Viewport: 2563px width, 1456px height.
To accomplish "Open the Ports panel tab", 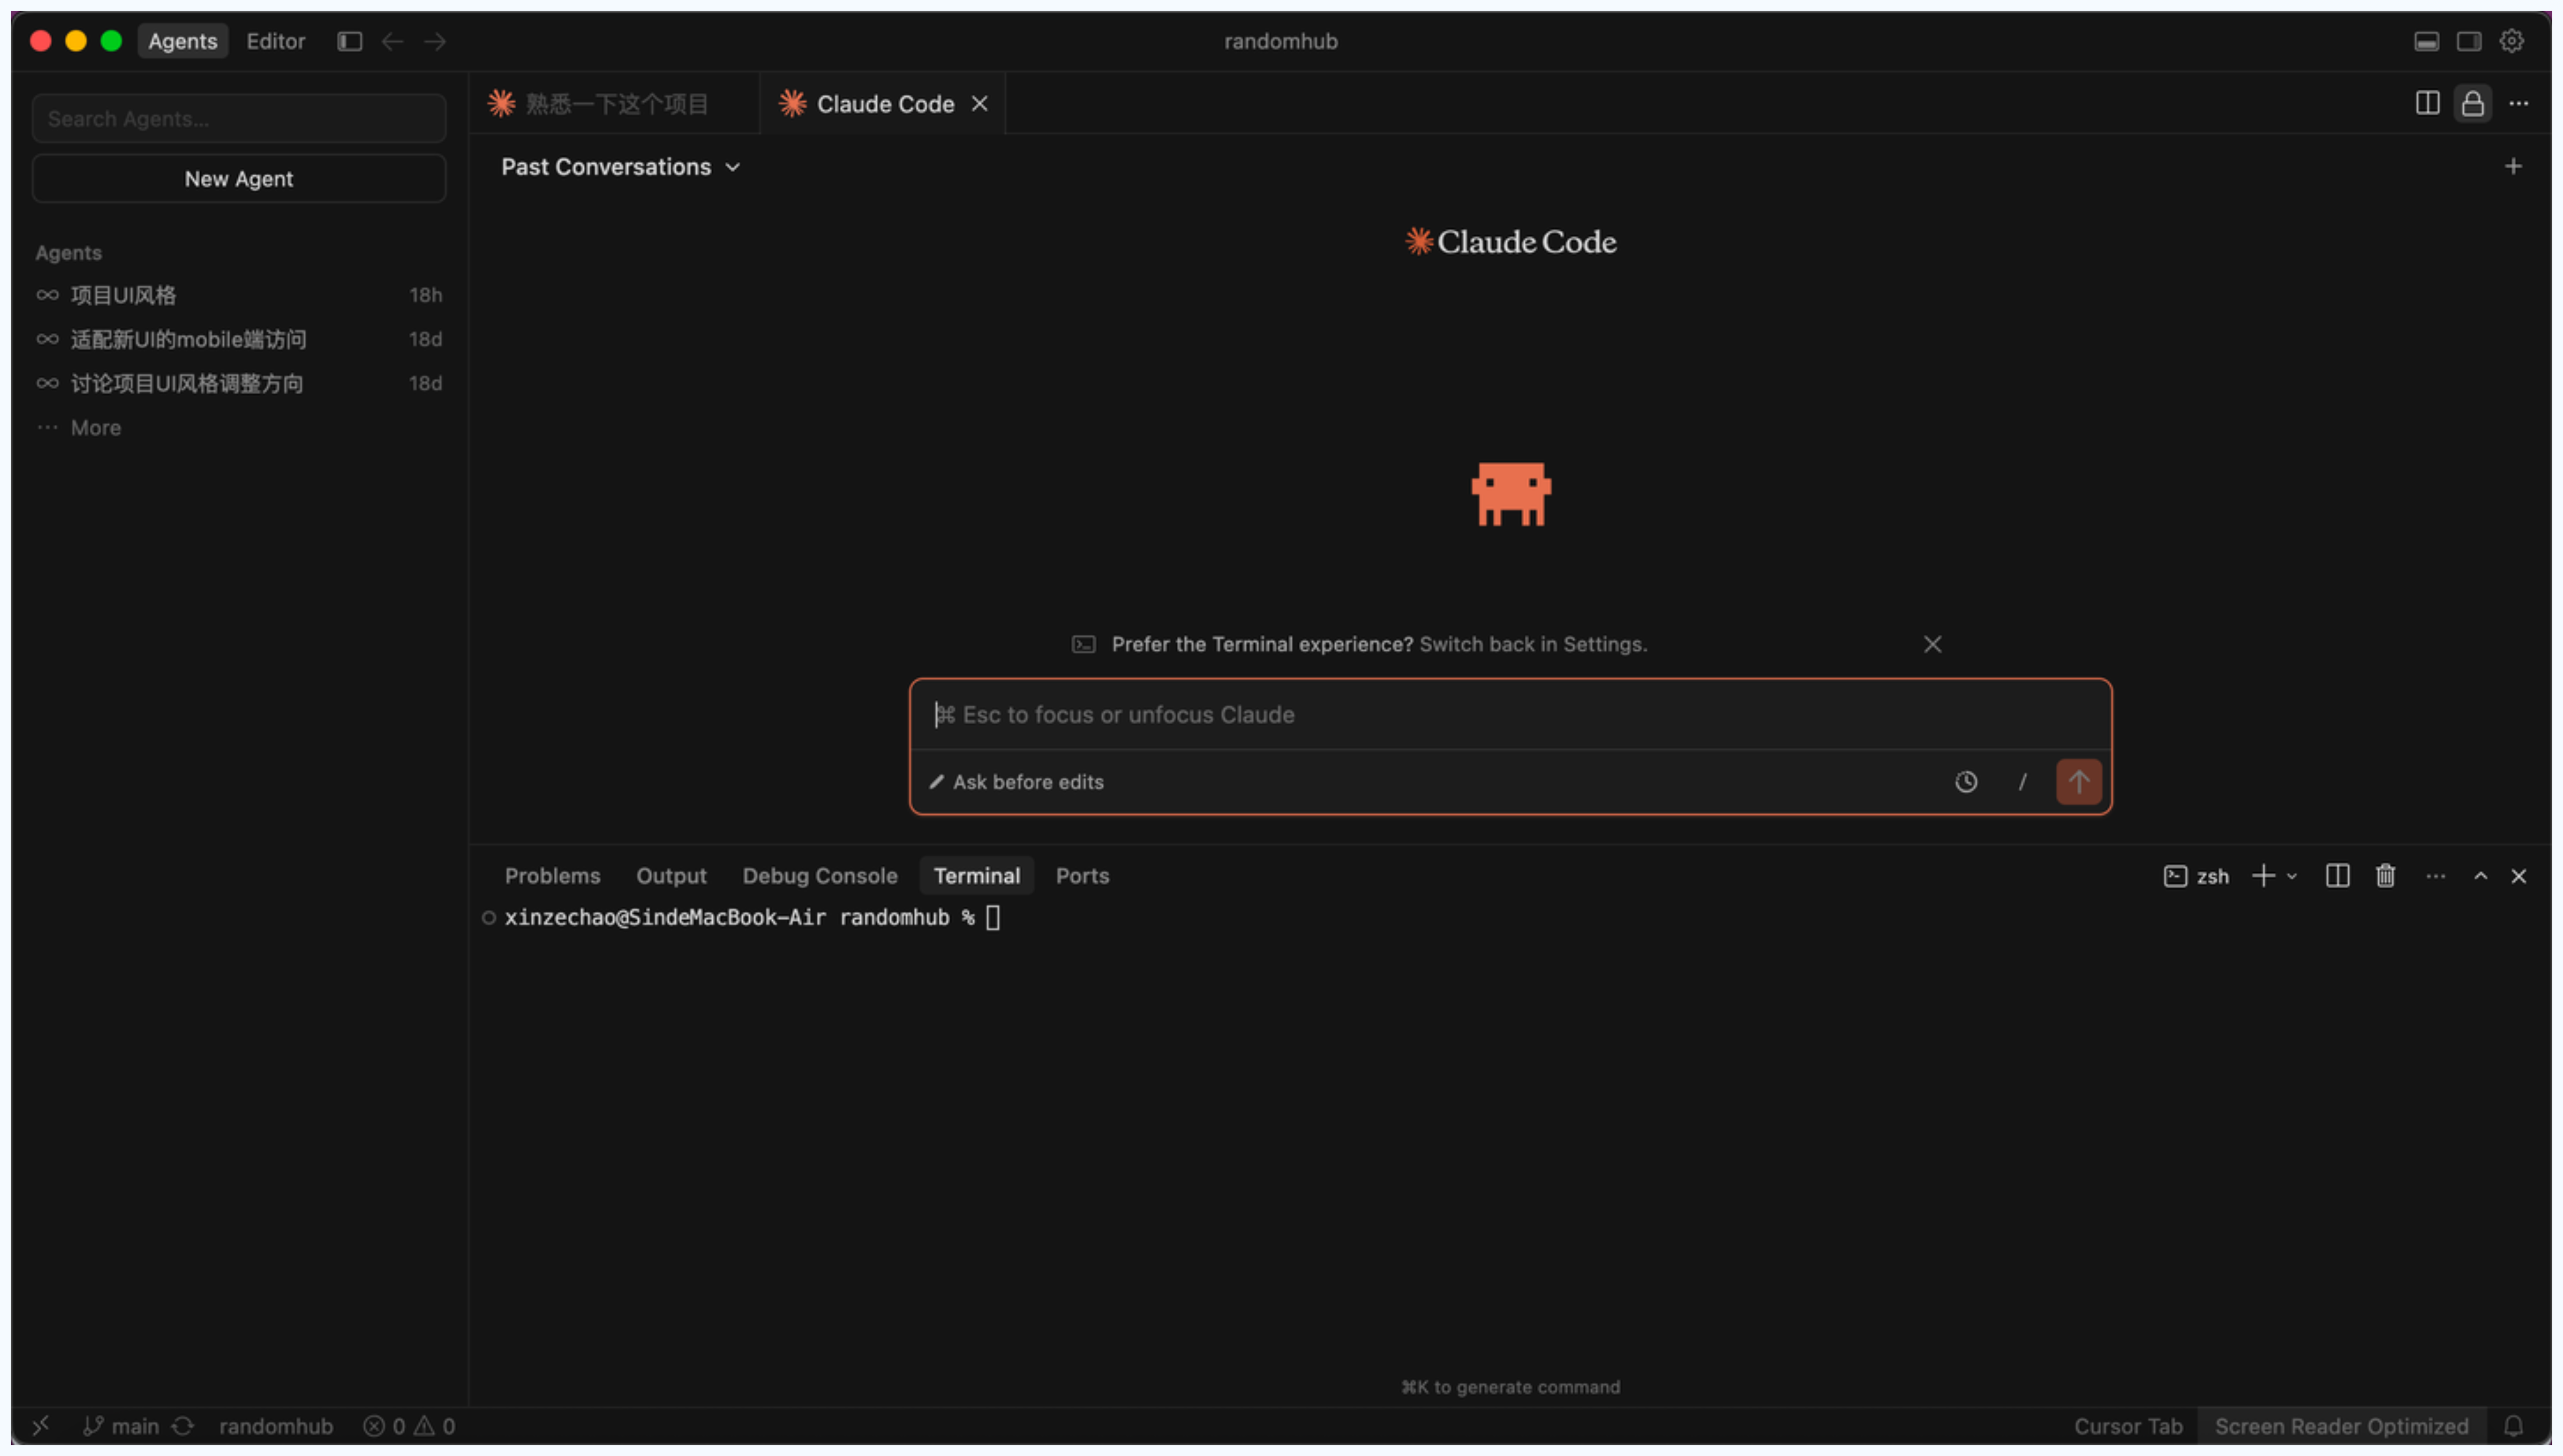I will coord(1083,876).
